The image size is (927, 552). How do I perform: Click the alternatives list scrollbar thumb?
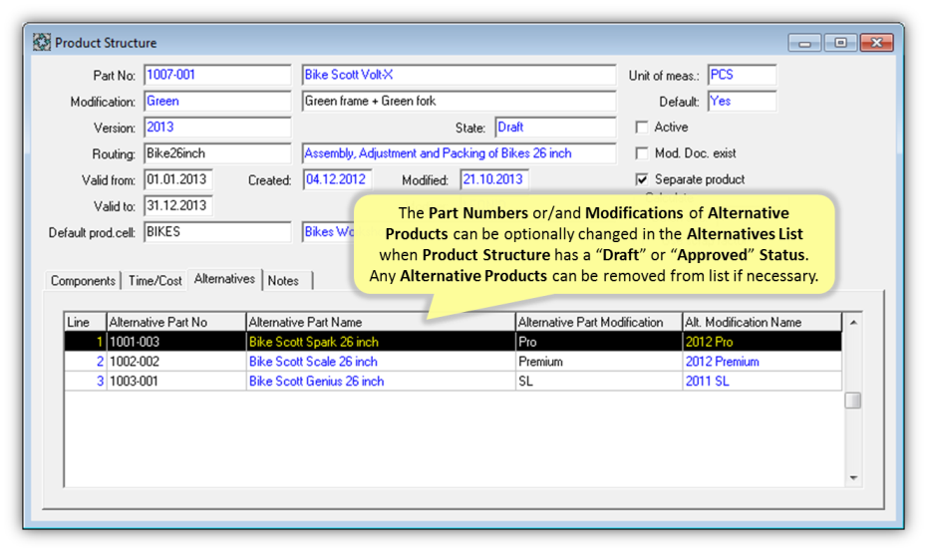pos(853,401)
